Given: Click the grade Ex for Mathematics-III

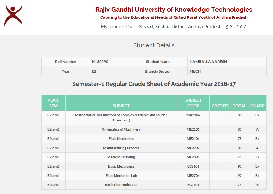Looking at the screenshot, I should (257, 115).
